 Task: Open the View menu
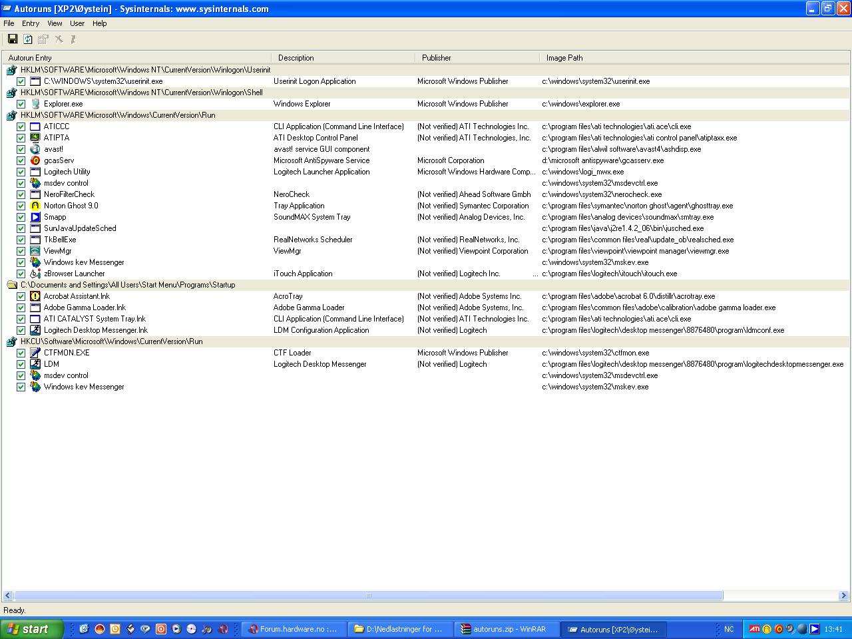coord(55,23)
